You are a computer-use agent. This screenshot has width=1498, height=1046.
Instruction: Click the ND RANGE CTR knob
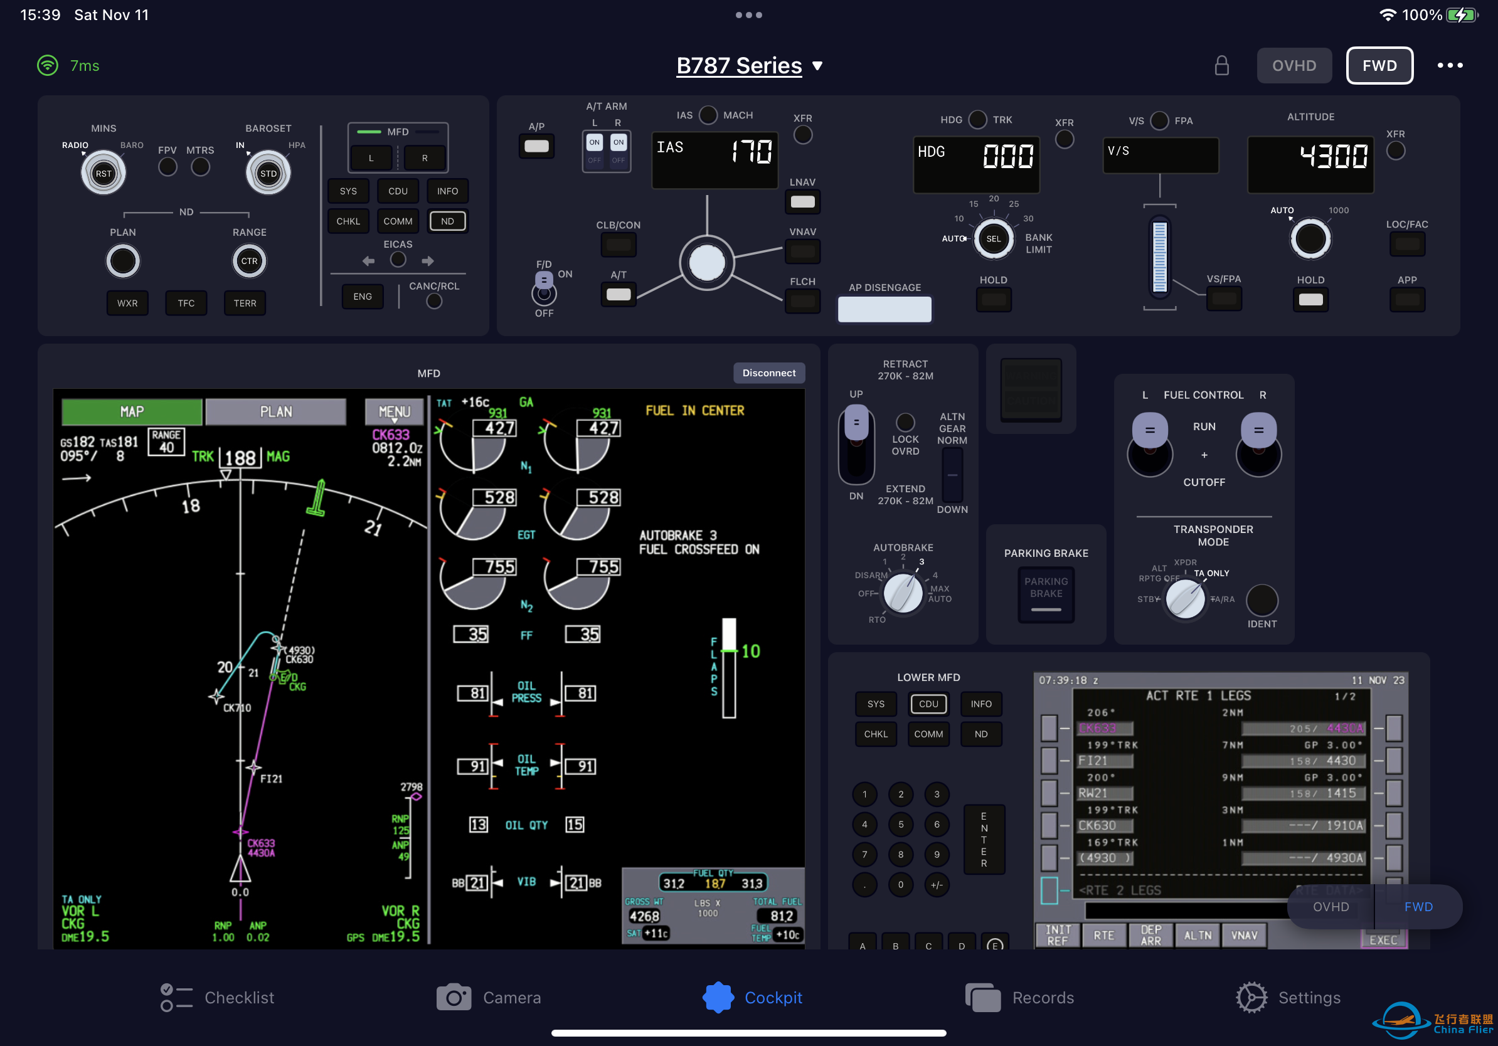click(x=249, y=261)
